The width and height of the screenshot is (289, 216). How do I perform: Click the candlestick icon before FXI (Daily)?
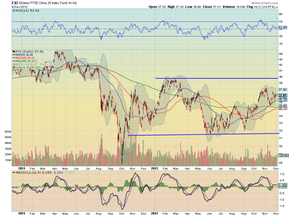coord(14,52)
